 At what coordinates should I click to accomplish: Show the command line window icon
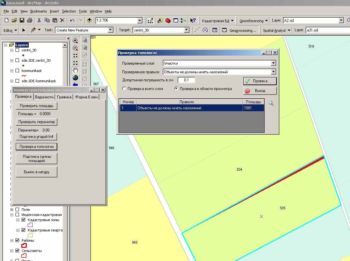[176, 21]
